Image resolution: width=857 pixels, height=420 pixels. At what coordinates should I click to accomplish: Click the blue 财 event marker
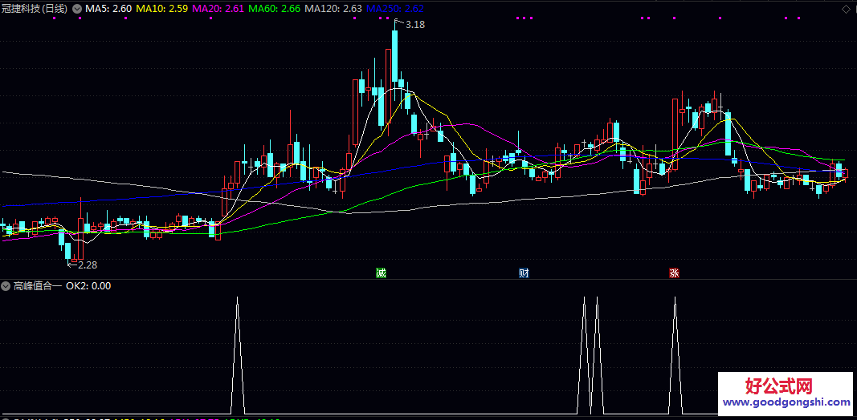[x=524, y=273]
